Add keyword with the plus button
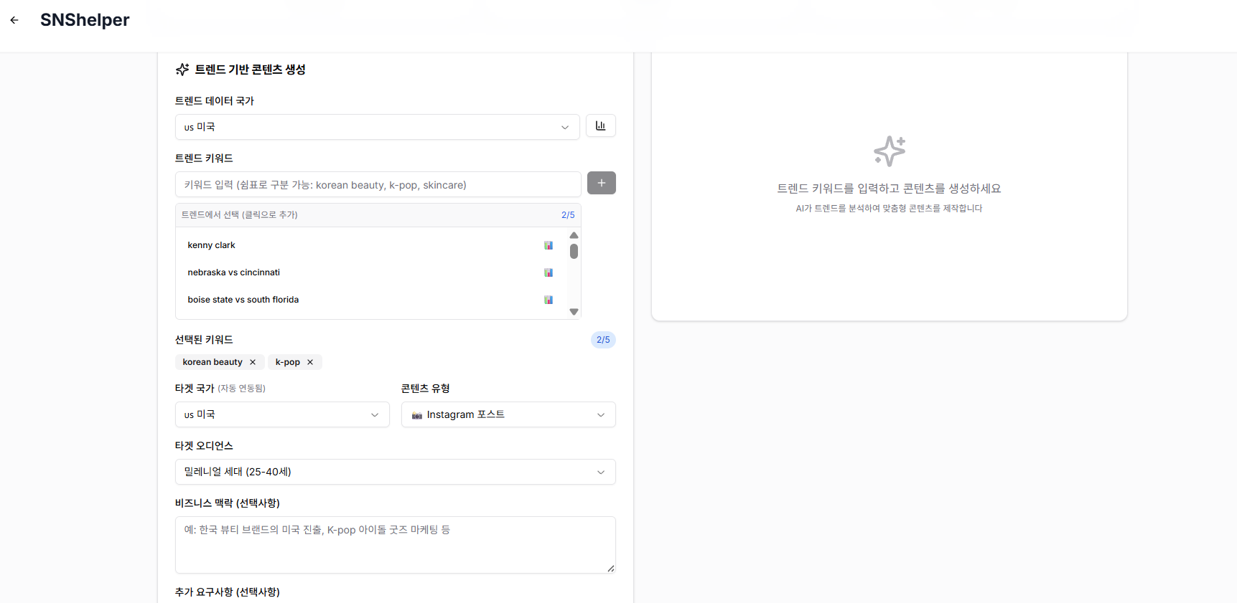 tap(602, 183)
